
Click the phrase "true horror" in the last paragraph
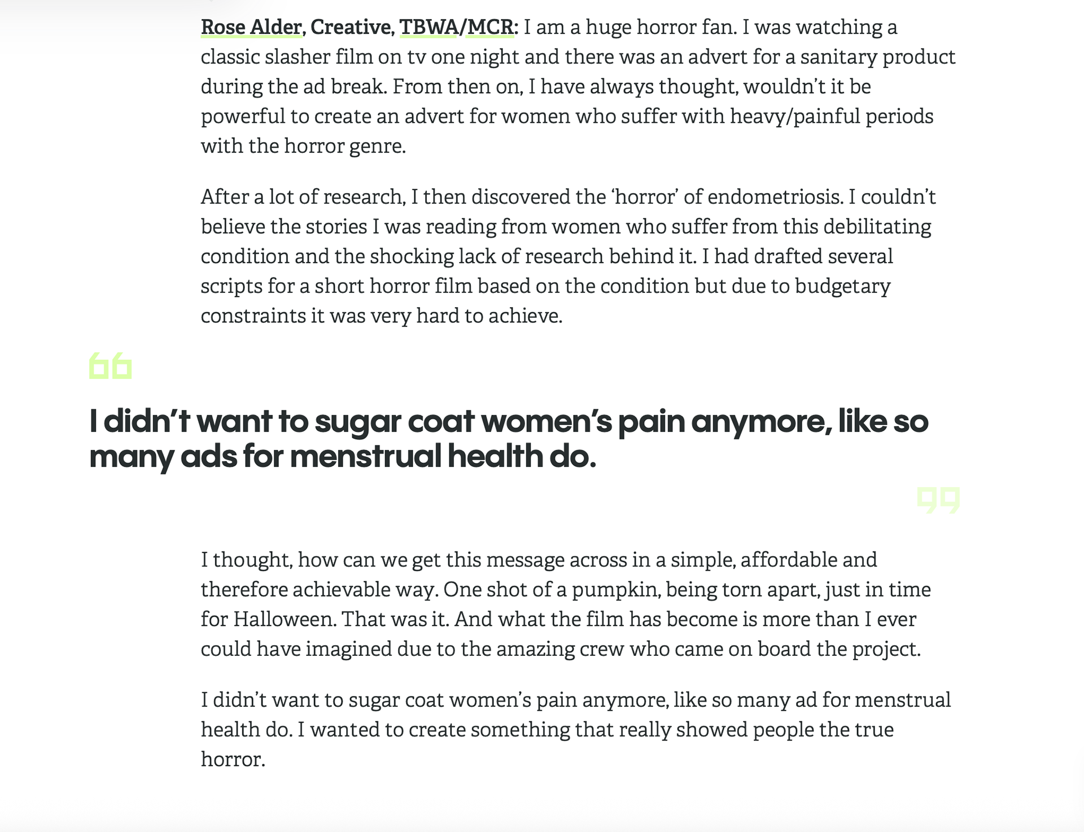[x=873, y=730]
